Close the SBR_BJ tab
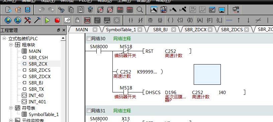 click(174, 30)
